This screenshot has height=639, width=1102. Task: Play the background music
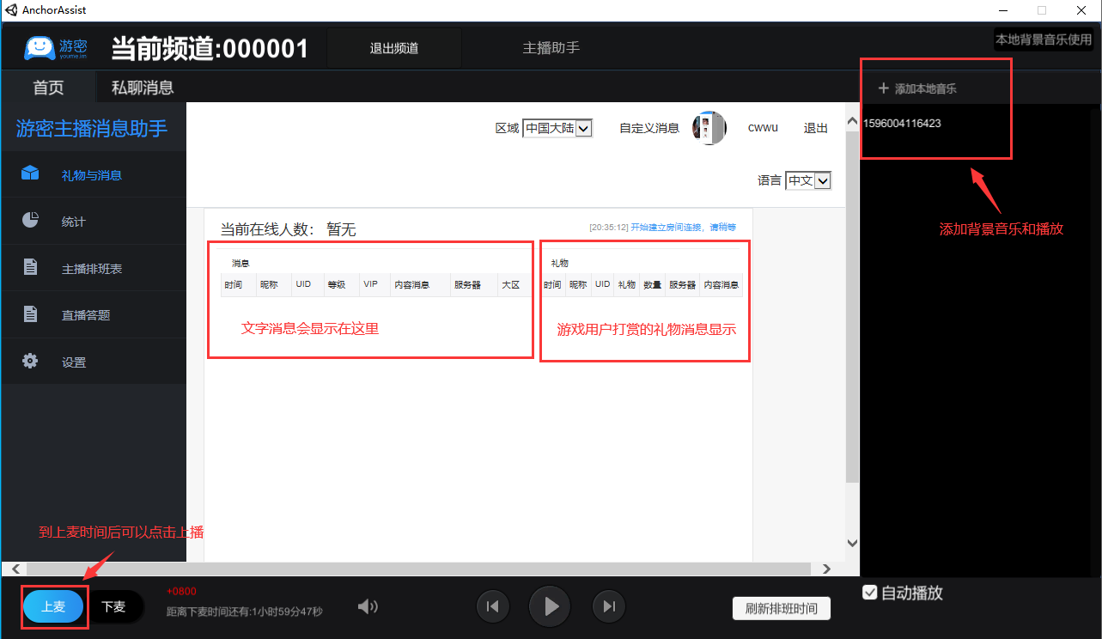click(x=551, y=606)
